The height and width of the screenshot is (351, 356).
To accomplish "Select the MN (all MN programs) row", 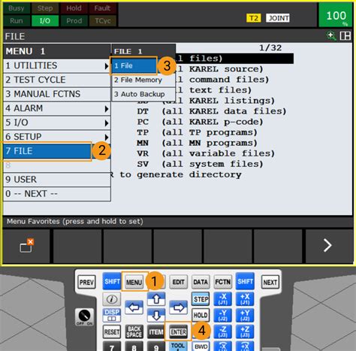I will point(198,143).
